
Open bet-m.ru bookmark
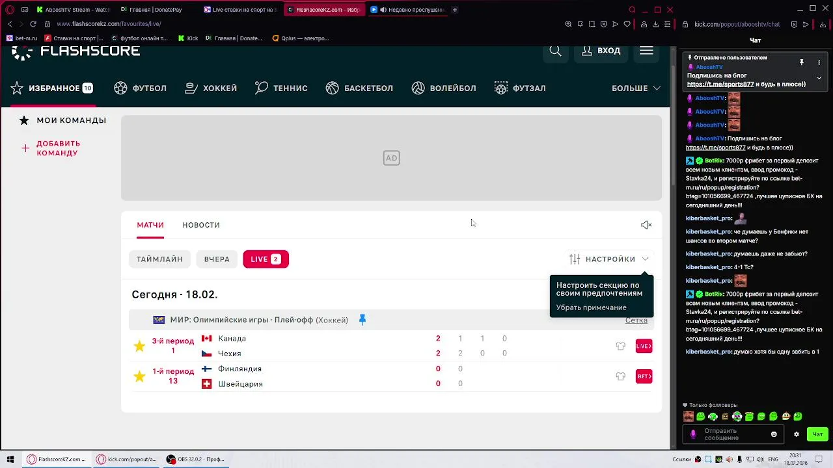coord(21,38)
